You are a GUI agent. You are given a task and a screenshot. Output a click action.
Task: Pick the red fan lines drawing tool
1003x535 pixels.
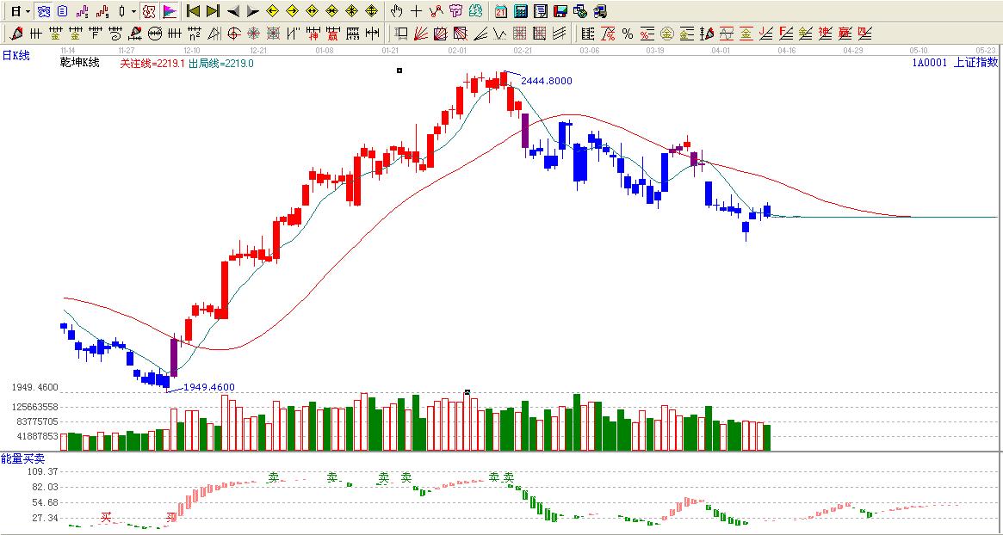[x=421, y=34]
